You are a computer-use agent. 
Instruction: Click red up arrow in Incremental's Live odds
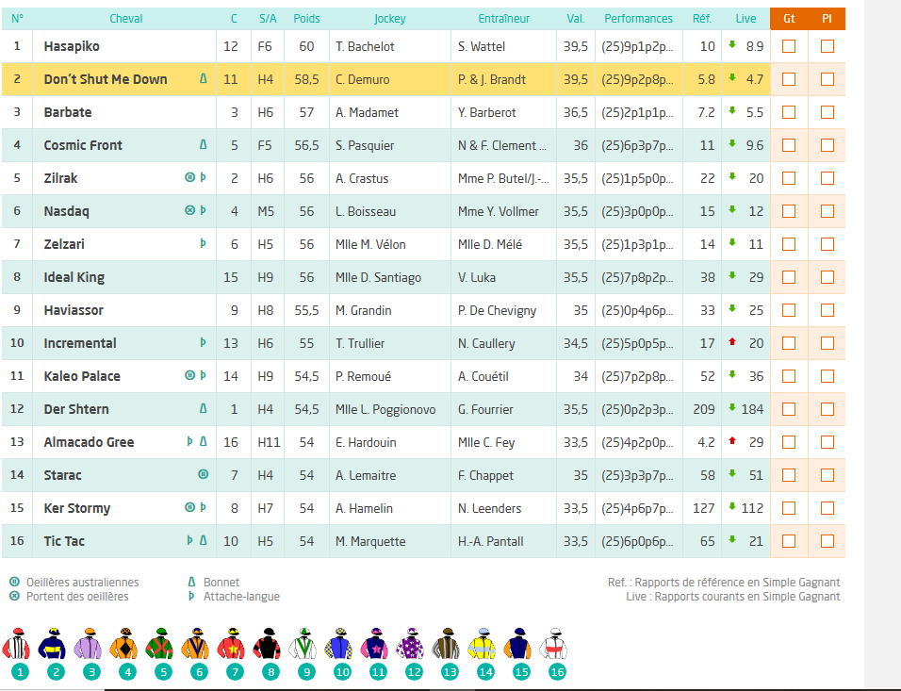tap(732, 343)
